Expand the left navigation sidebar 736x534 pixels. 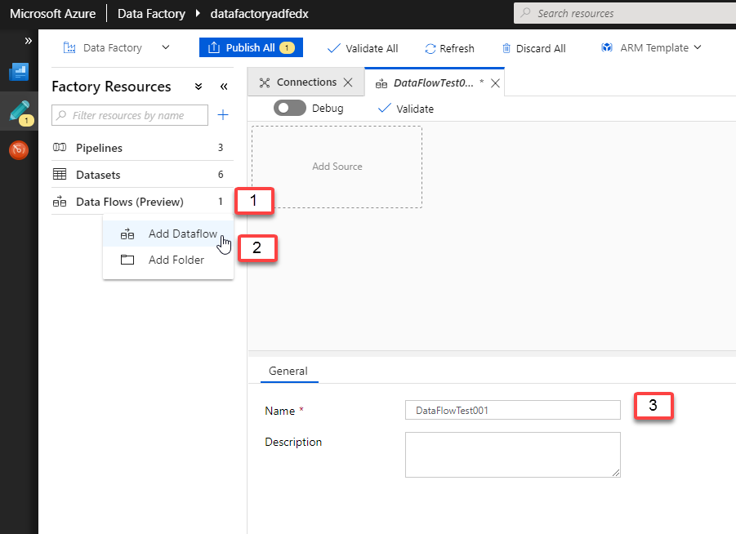coord(28,40)
